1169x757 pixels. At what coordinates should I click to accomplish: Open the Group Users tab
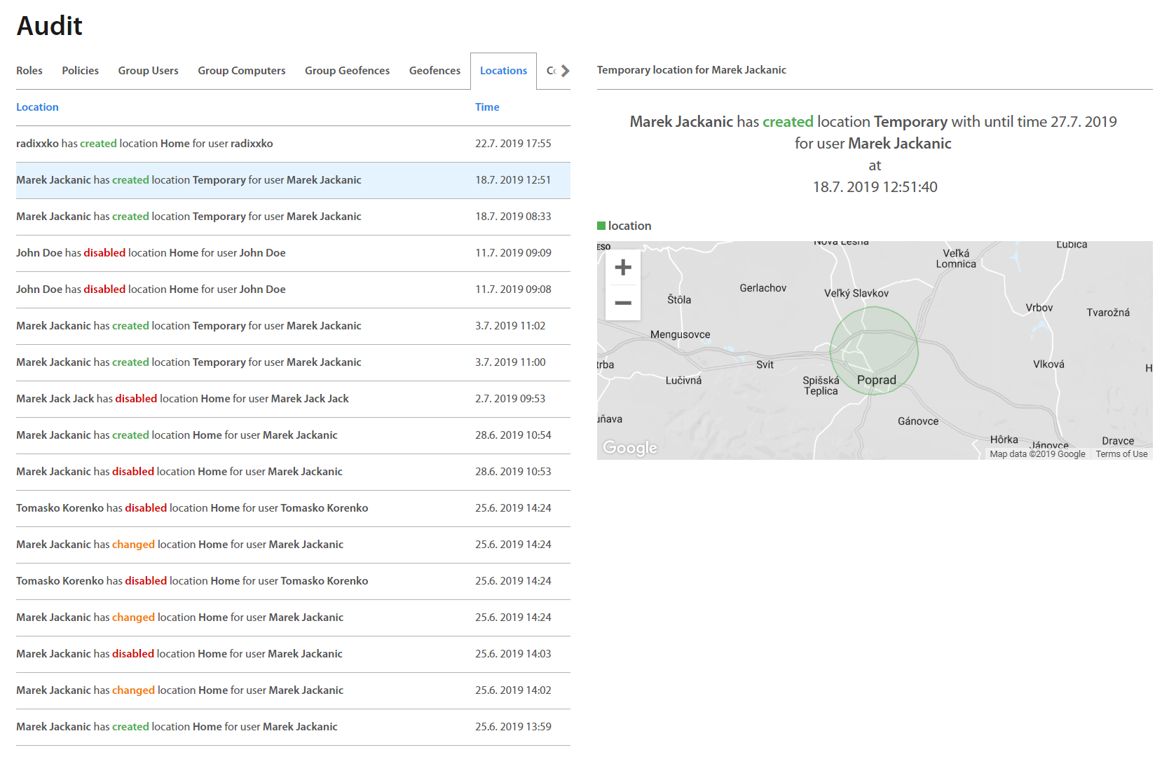tap(148, 71)
